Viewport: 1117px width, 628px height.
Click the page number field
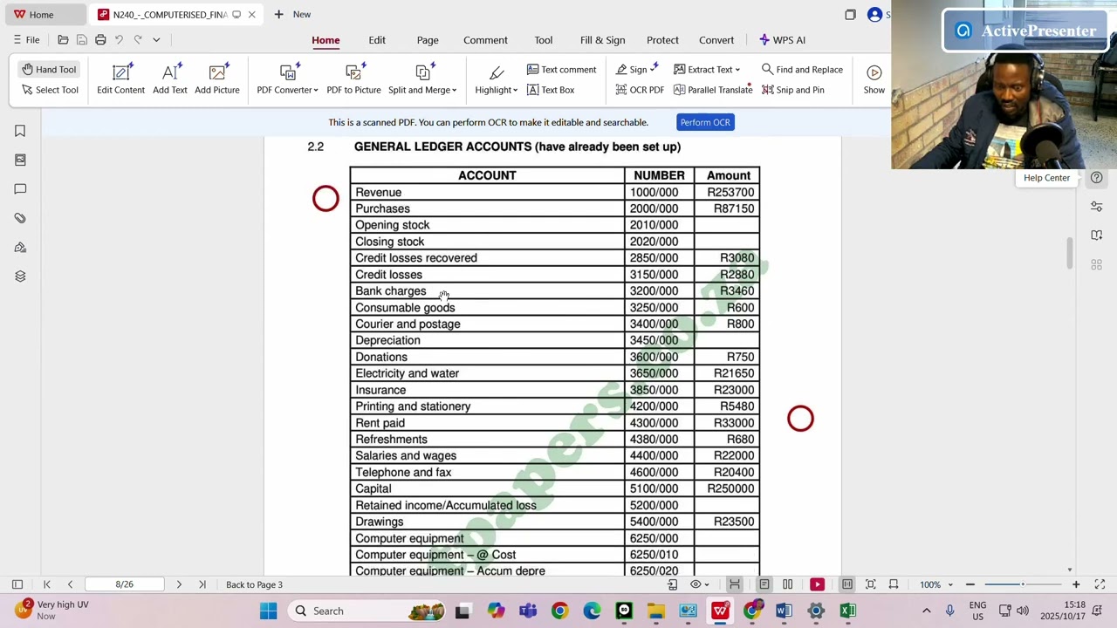125,584
